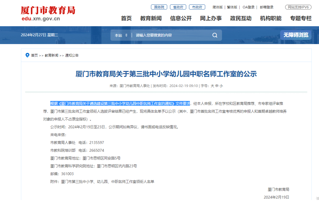Open the 专题专栏 navigation menu

pyautogui.click(x=301, y=18)
